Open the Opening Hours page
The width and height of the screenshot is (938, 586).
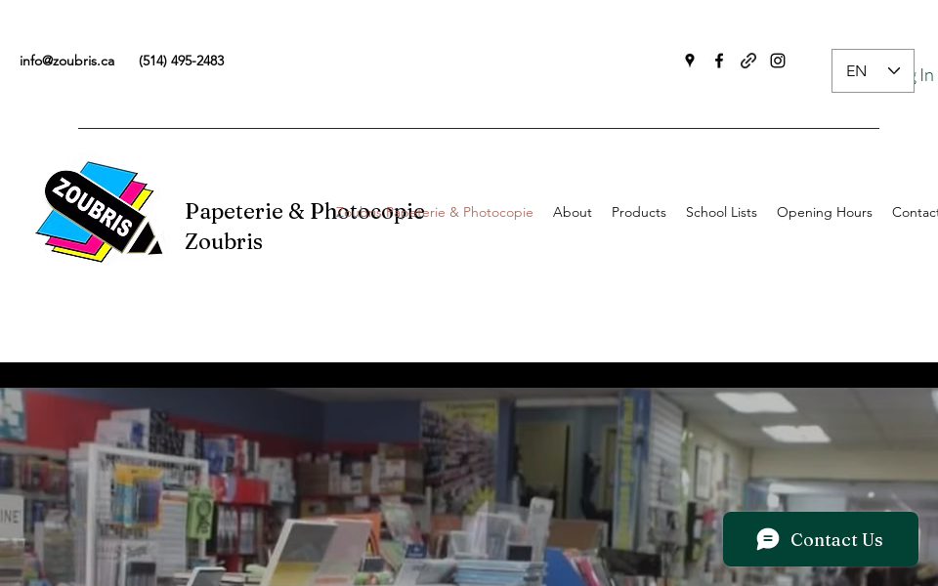[825, 212]
